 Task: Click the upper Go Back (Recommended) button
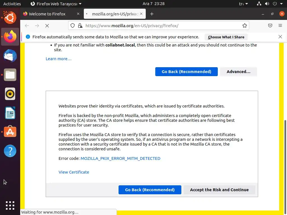[186, 72]
